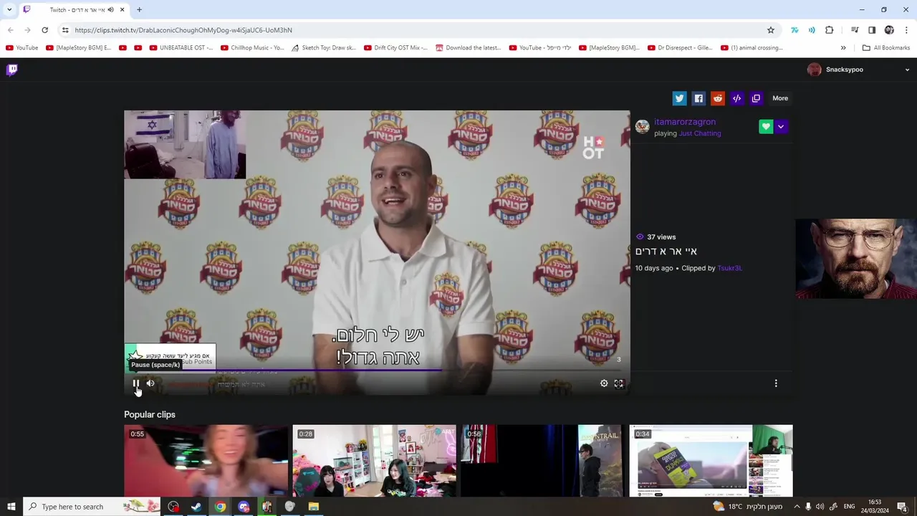Open the Drift City OST Mix bookmark
The height and width of the screenshot is (516, 917).
(x=395, y=48)
